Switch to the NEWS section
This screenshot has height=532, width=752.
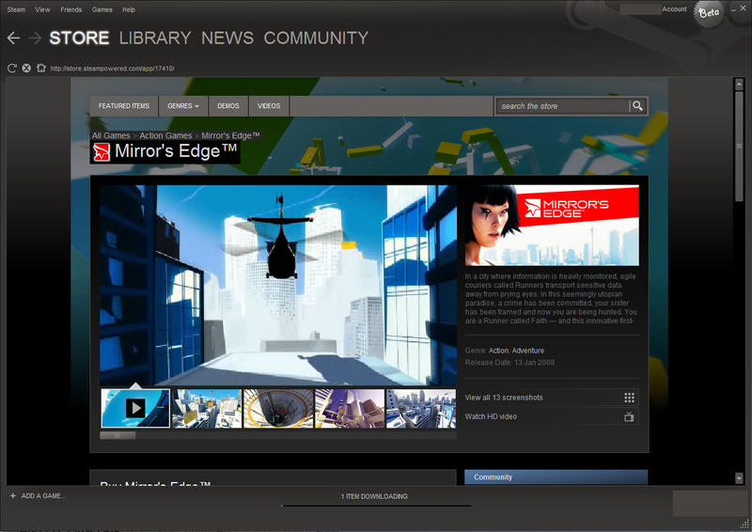coord(227,38)
